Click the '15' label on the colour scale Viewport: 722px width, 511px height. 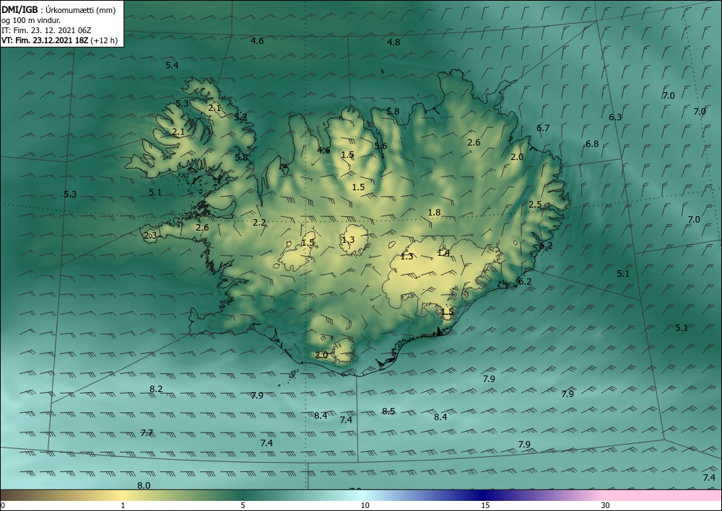485,505
